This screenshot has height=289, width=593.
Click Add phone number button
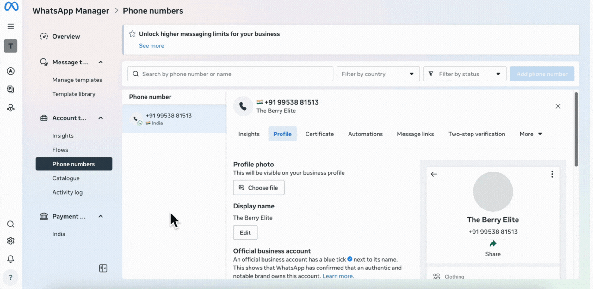[x=542, y=74]
